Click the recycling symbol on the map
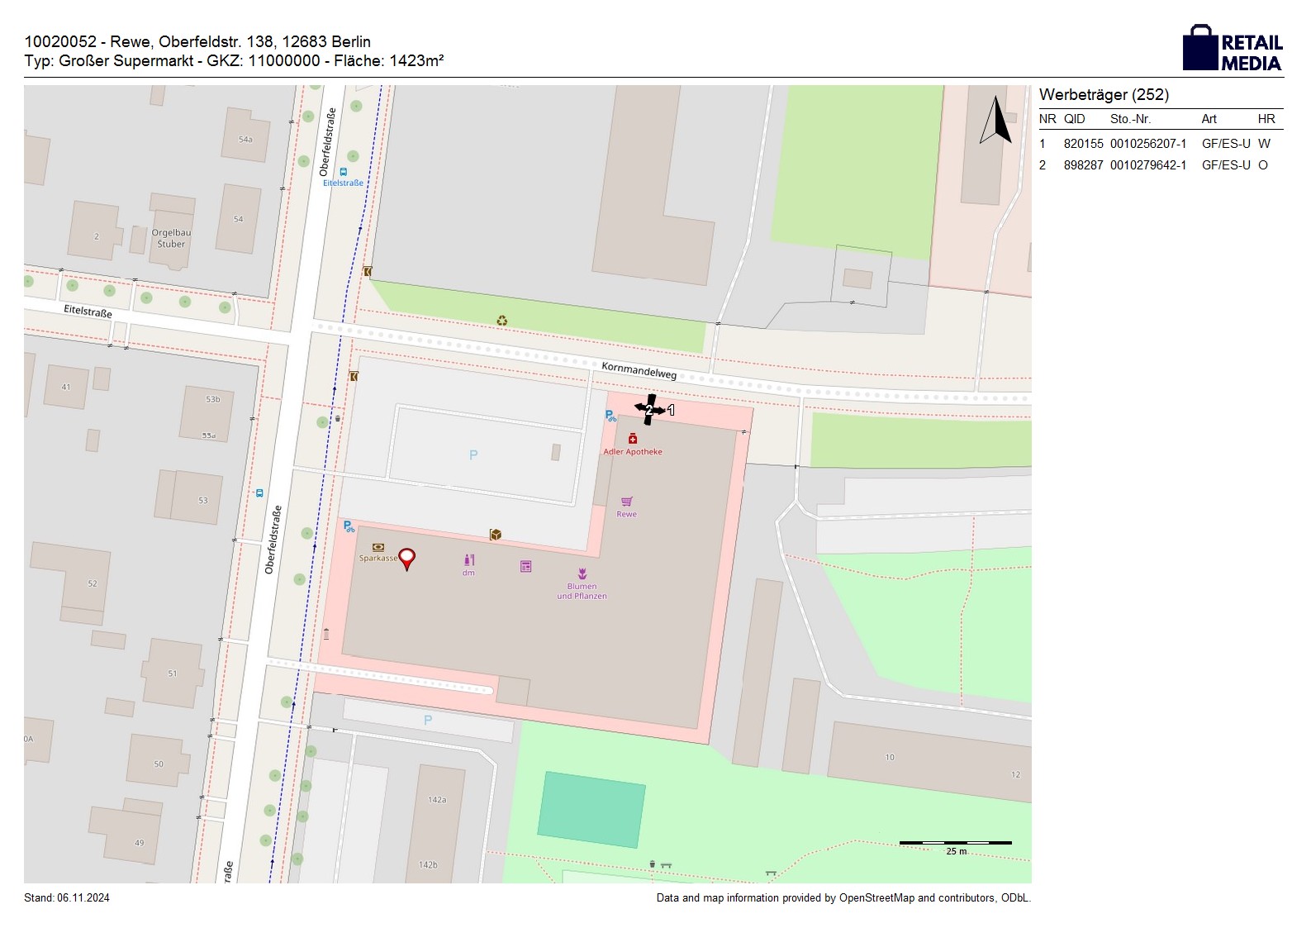This screenshot has width=1311, height=928. [x=501, y=321]
